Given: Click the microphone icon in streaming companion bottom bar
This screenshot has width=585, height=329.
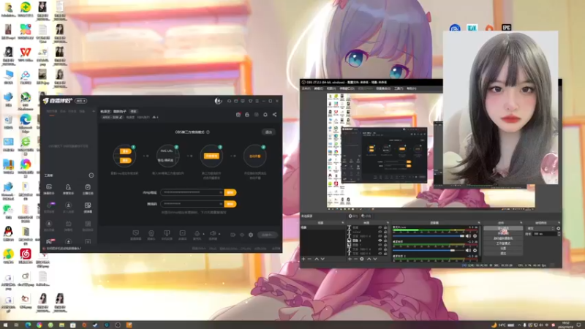Looking at the screenshot, I should 197,233.
